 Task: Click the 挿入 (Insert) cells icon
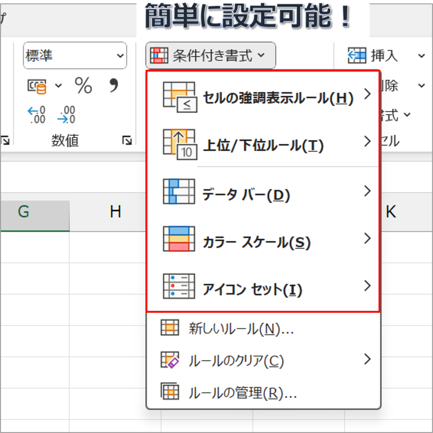pyautogui.click(x=357, y=56)
